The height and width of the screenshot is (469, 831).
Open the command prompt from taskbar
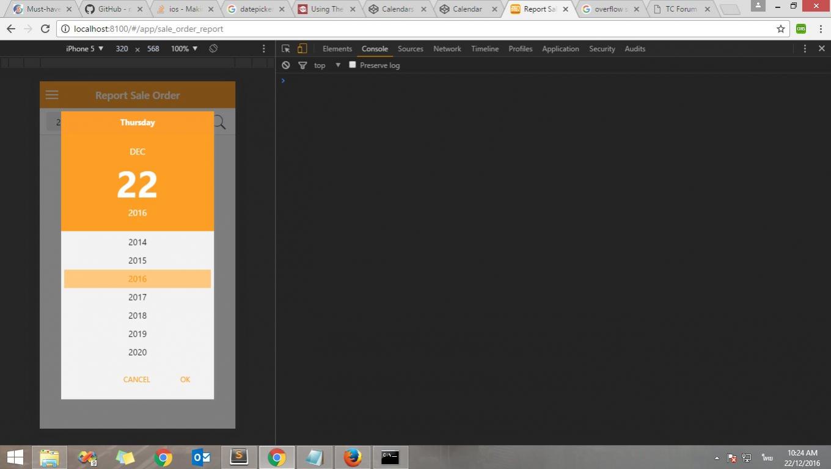pos(390,457)
